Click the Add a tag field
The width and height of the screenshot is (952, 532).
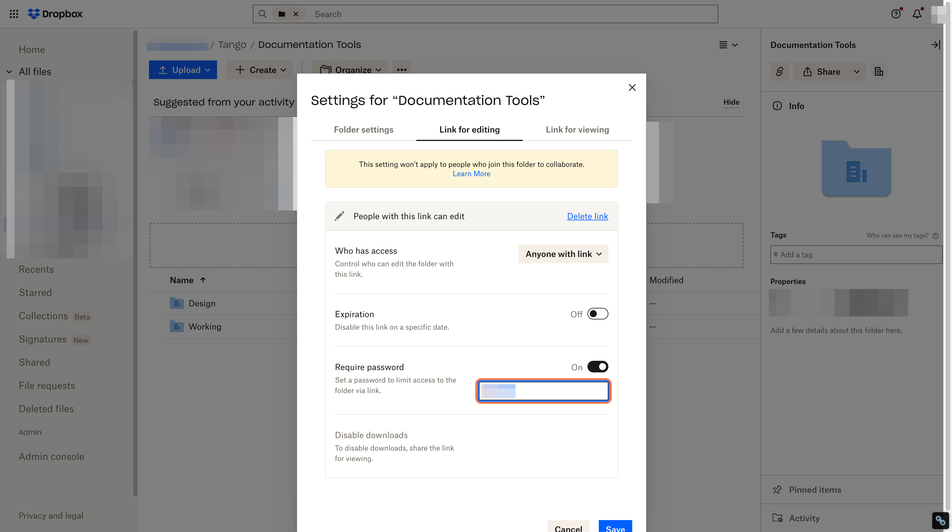(x=856, y=255)
